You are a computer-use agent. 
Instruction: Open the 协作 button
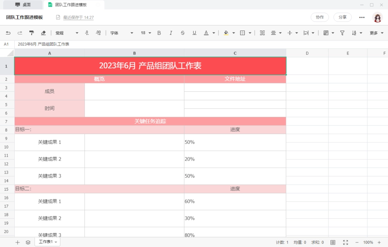(319, 17)
